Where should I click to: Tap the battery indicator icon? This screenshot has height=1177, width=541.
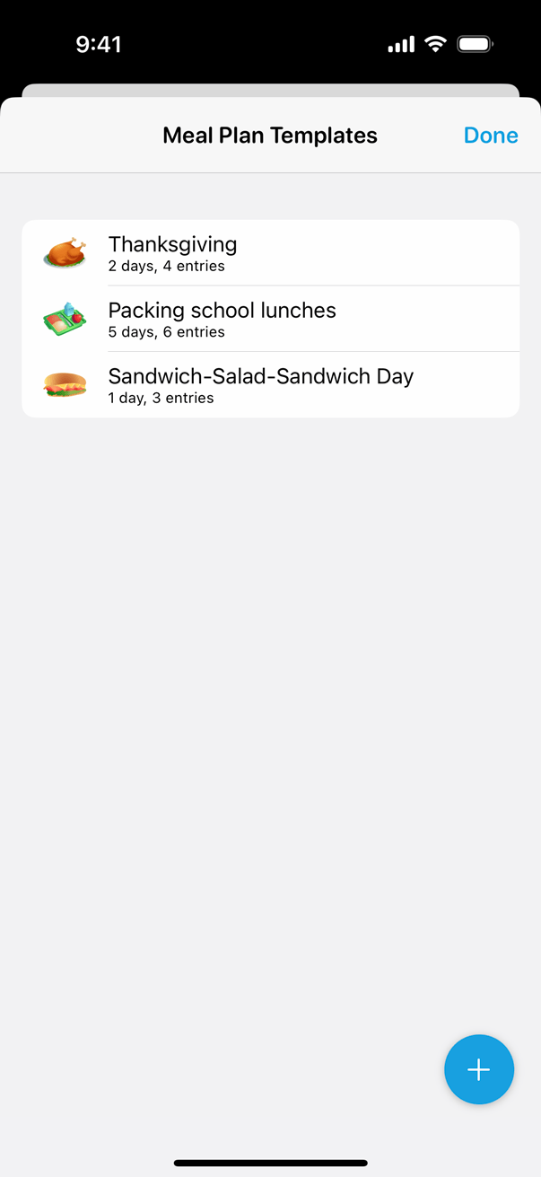click(475, 44)
